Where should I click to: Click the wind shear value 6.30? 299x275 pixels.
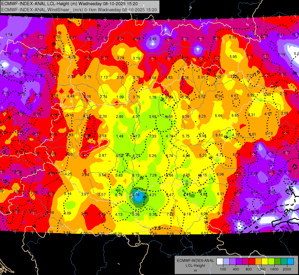(186, 117)
